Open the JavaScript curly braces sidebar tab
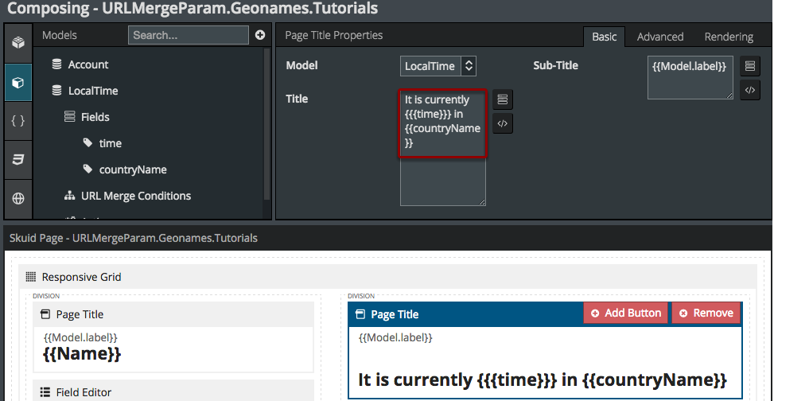This screenshot has width=809, height=401. (x=18, y=120)
